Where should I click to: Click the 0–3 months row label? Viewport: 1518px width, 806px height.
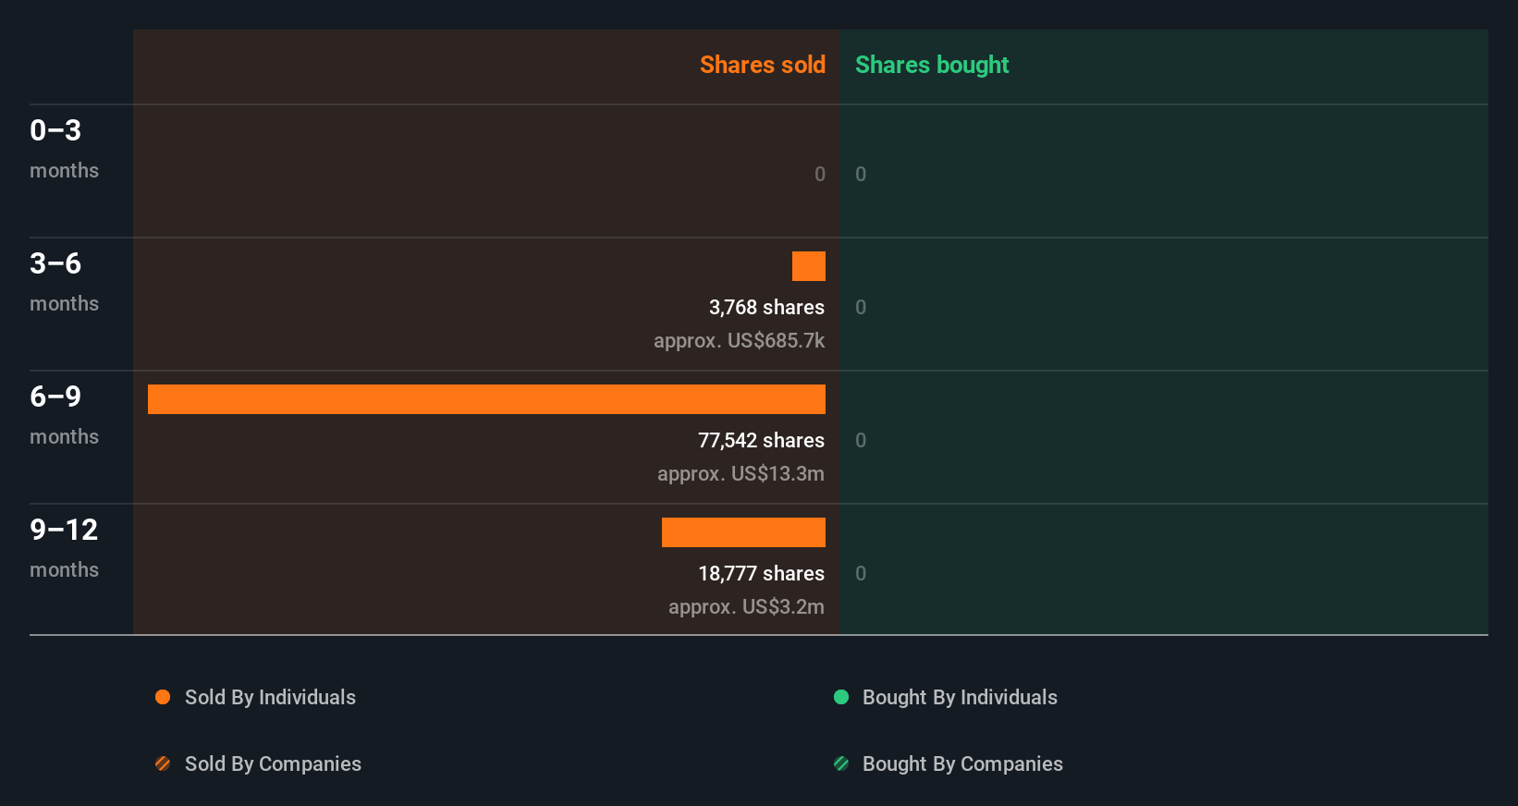tap(64, 148)
